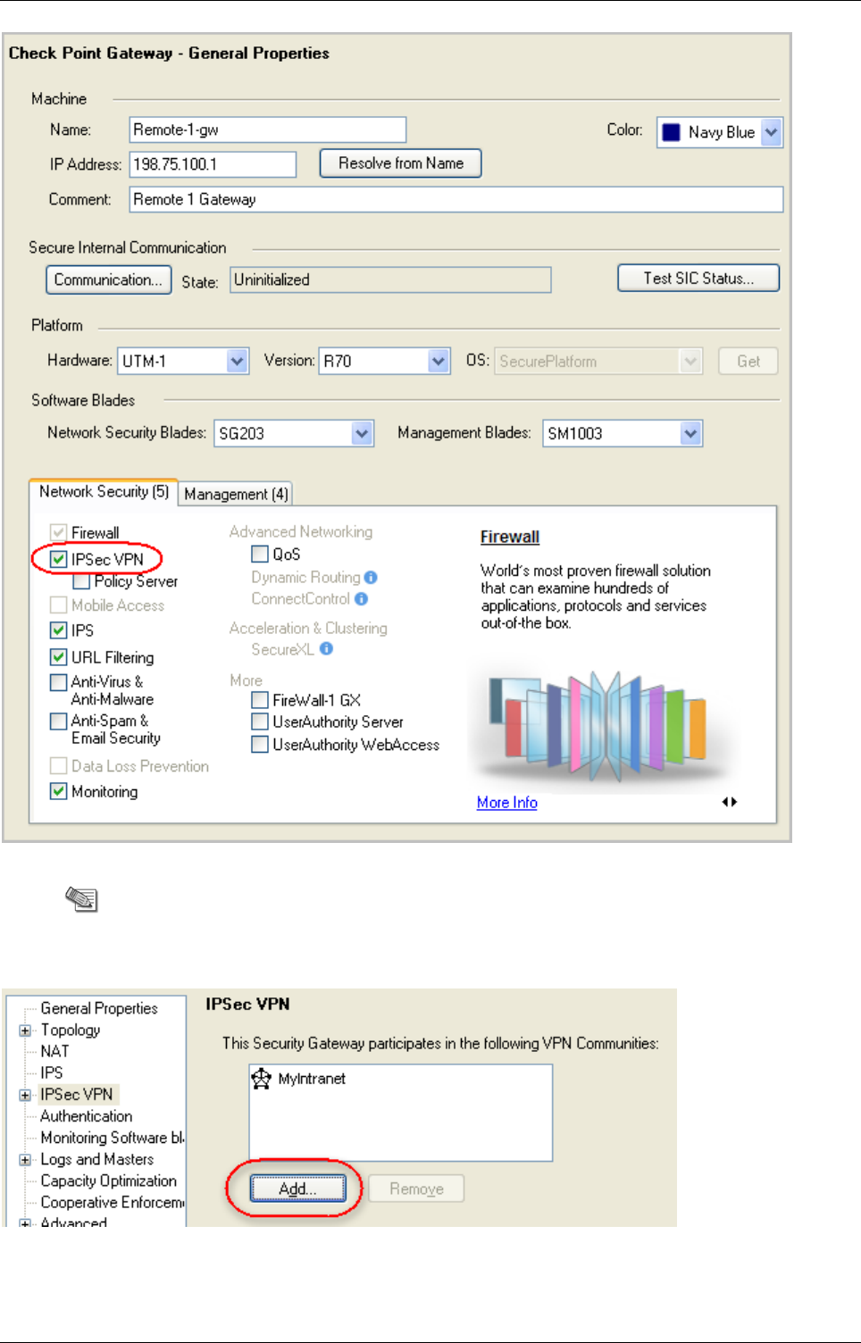This screenshot has width=861, height=1343.
Task: Expand the IPSec VPN tree node
Action: [x=25, y=1095]
